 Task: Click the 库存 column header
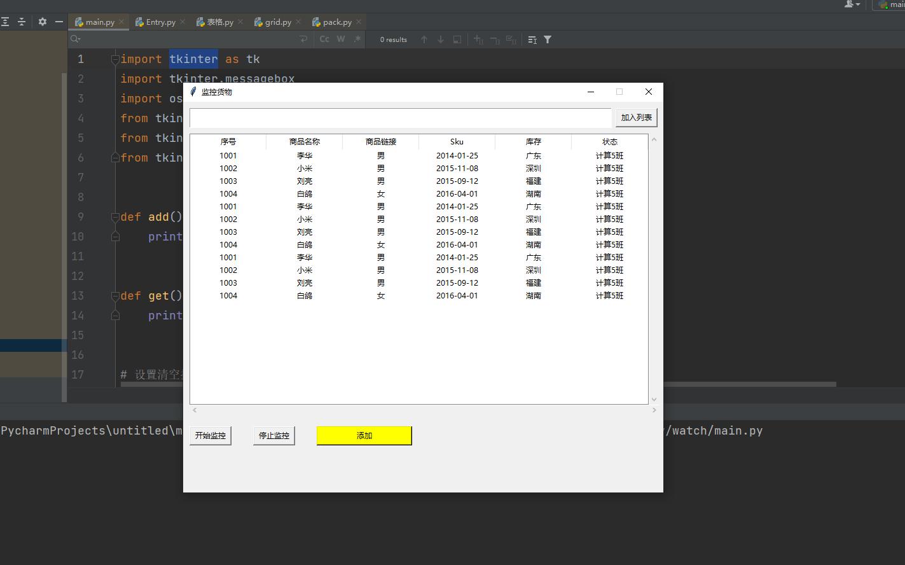534,142
